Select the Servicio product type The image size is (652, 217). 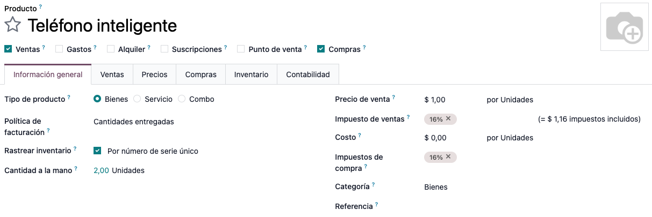pos(137,99)
